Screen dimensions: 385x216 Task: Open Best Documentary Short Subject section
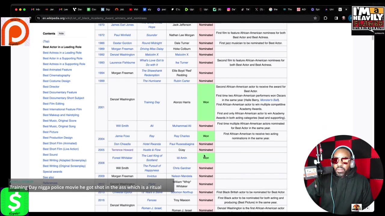(63, 98)
